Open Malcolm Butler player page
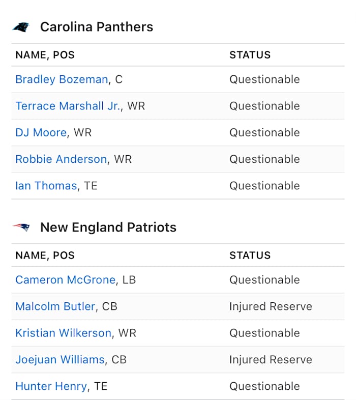The width and height of the screenshot is (356, 400). (x=55, y=306)
